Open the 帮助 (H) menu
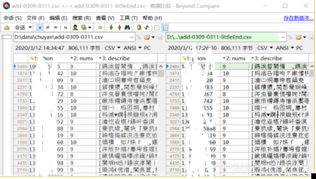The height and width of the screenshot is (179, 316). [x=152, y=18]
